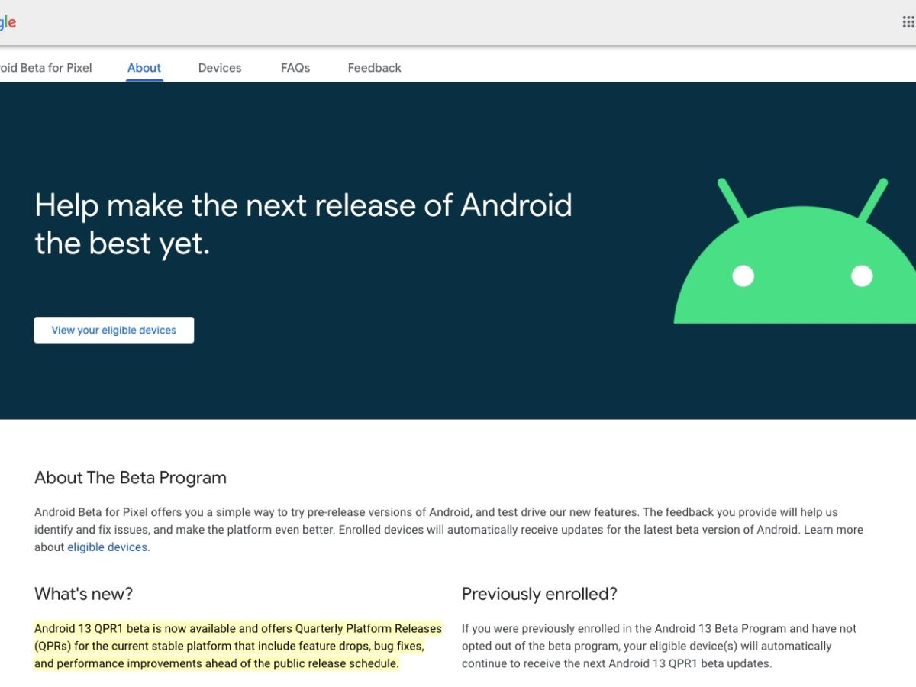Click the About The Beta Program heading
Viewport: 916px width, 687px height.
click(131, 478)
